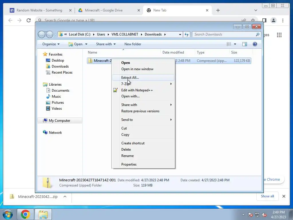Viewport: 293px width, 220px height.
Task: Expand the Send to submenu
Action: coord(143,120)
